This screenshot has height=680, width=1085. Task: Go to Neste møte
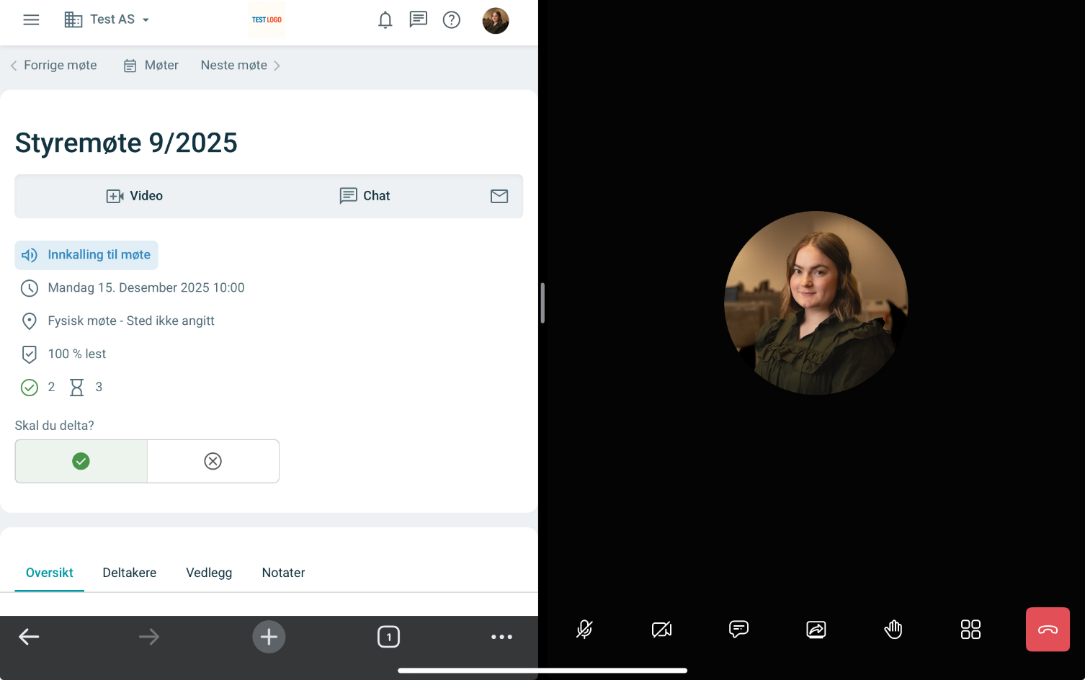point(241,66)
